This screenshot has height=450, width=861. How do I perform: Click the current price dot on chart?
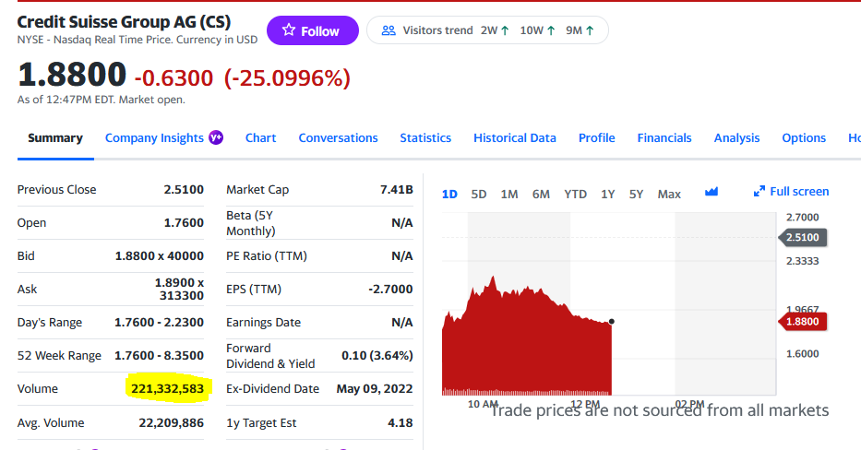(612, 322)
